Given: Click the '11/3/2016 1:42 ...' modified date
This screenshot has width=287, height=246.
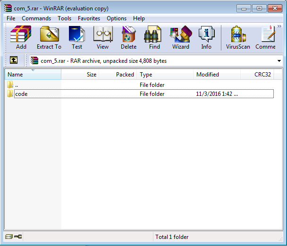Looking at the screenshot, I should pos(217,93).
